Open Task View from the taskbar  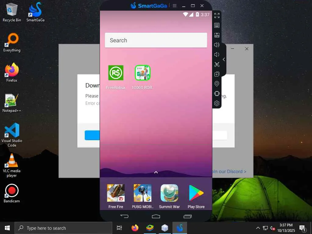(x=119, y=228)
